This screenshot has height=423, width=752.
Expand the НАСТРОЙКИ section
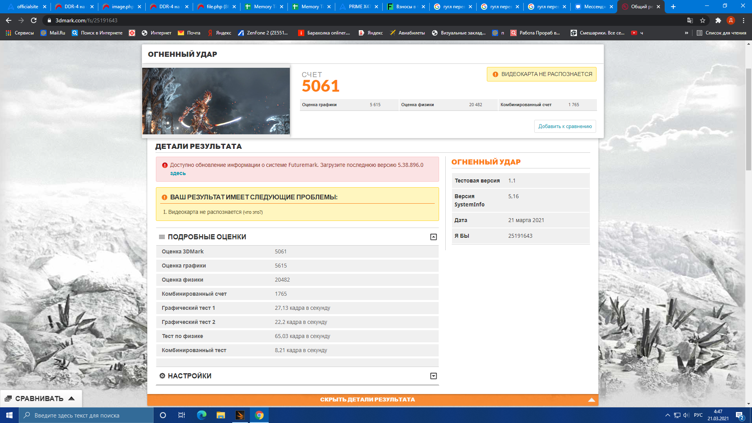(433, 376)
